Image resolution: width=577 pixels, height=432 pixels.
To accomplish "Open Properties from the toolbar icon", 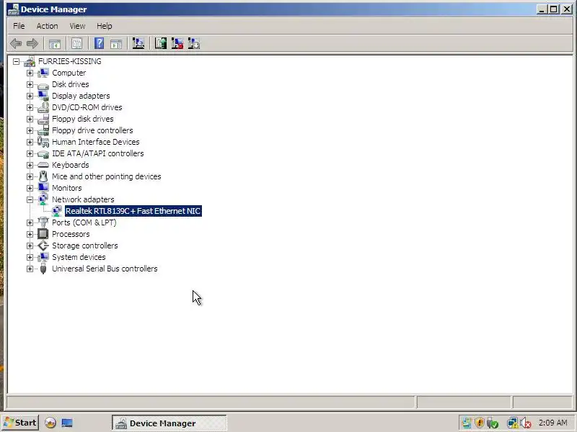I will 76,44.
